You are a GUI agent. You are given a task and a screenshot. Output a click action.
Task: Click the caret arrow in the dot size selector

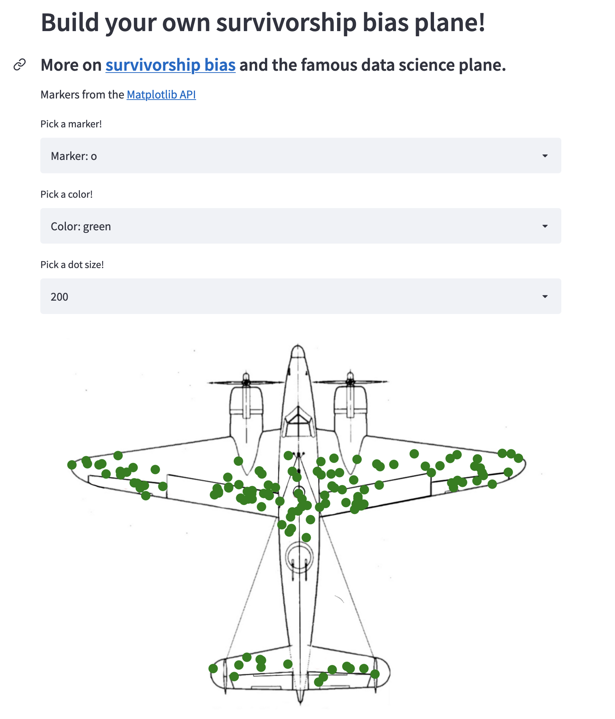[x=545, y=297]
